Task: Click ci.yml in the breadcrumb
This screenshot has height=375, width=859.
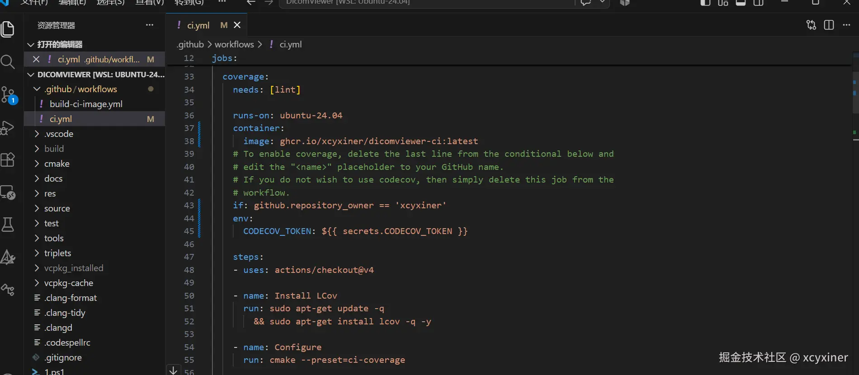Action: tap(291, 44)
